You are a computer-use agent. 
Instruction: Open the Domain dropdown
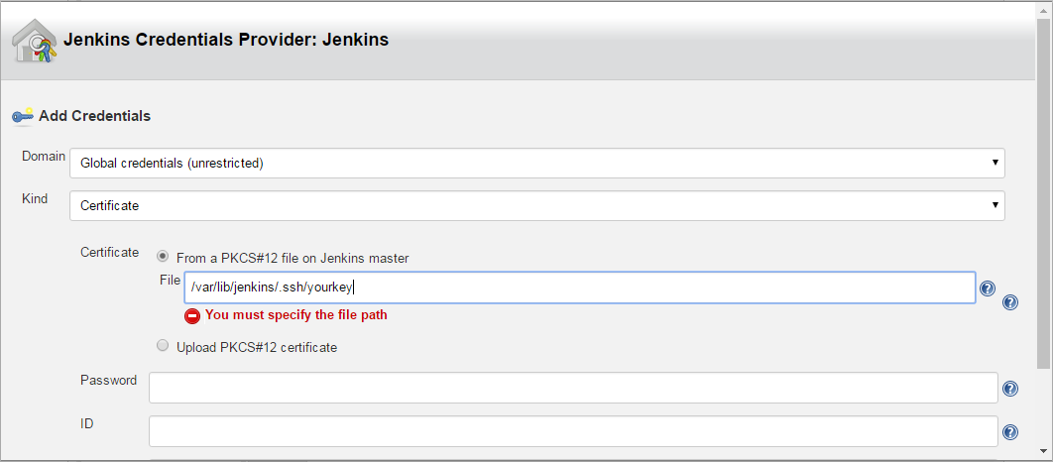pos(537,164)
